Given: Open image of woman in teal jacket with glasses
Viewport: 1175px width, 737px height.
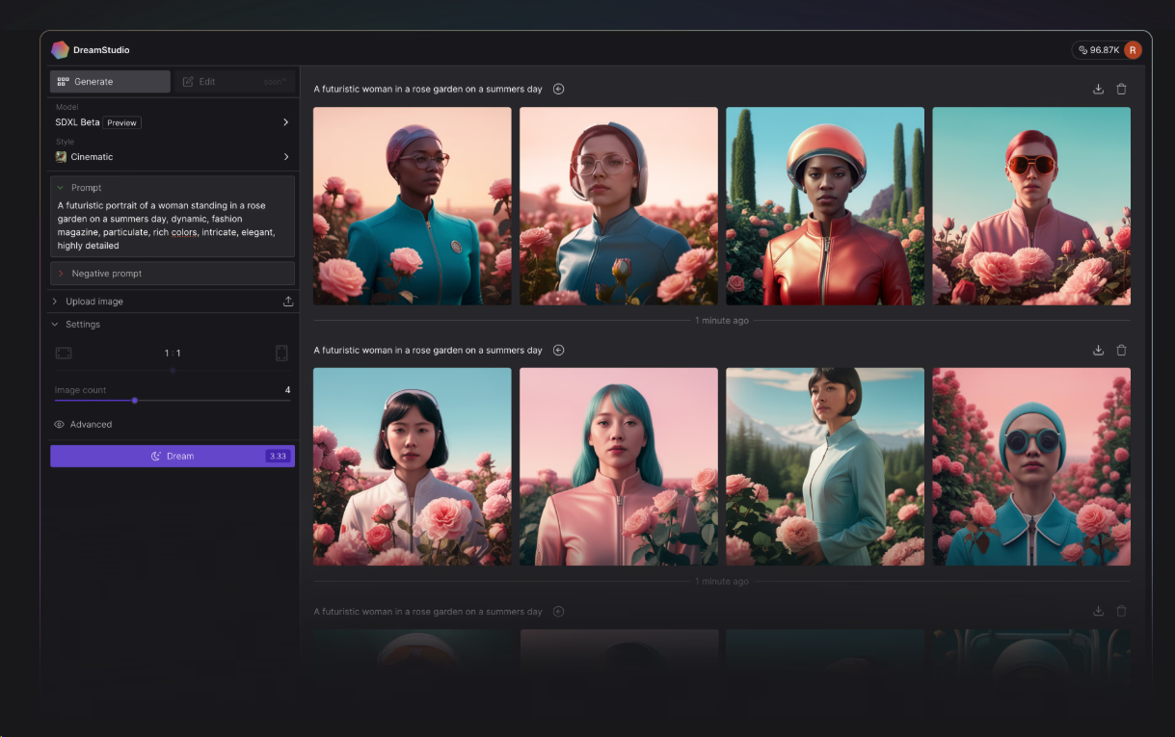Looking at the screenshot, I should click(x=413, y=206).
